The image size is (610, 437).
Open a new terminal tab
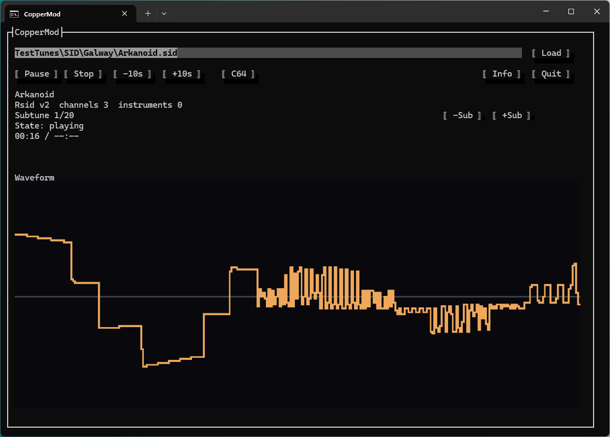coord(148,14)
